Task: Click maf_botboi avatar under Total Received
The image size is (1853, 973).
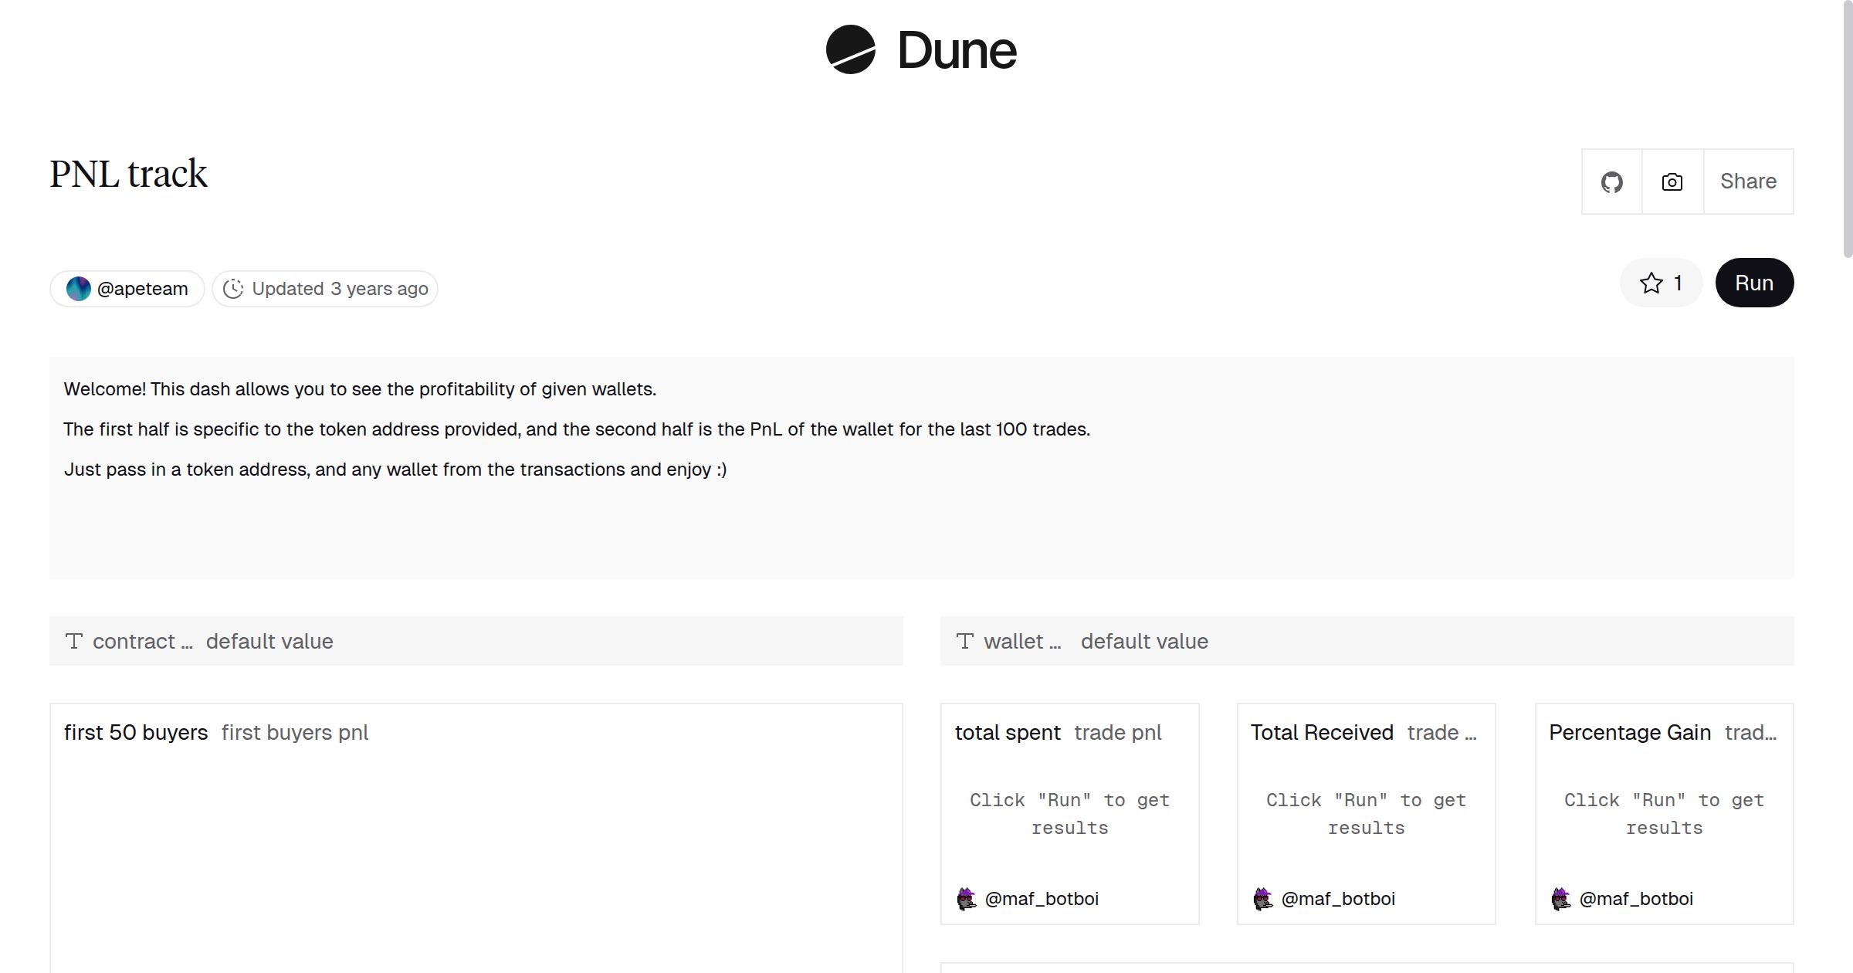Action: point(1263,899)
